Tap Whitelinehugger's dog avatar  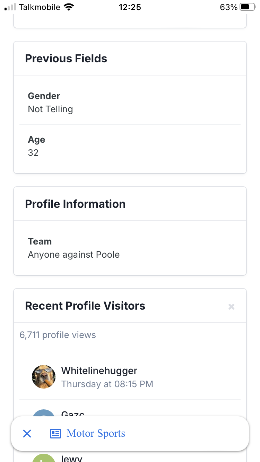click(x=44, y=377)
